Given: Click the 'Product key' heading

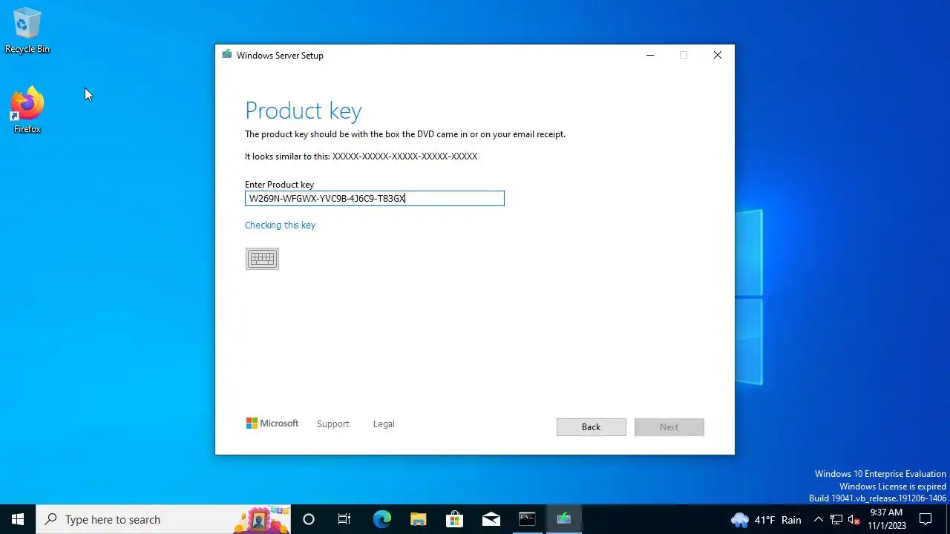Looking at the screenshot, I should click(x=304, y=111).
